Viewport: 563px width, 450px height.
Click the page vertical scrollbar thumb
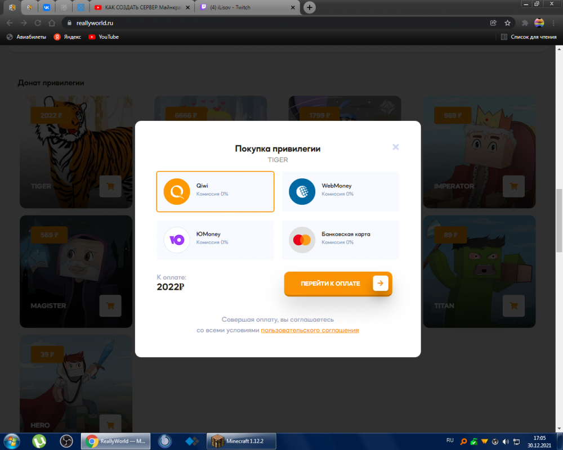point(559,220)
